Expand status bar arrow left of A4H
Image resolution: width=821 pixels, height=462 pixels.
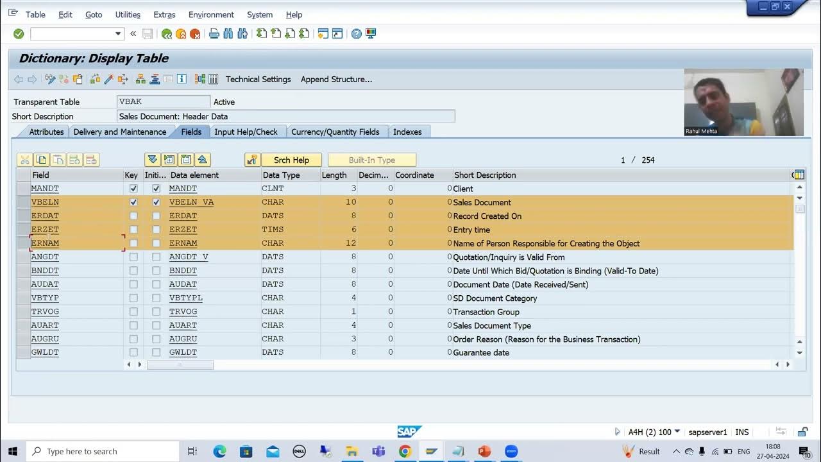pyautogui.click(x=617, y=432)
